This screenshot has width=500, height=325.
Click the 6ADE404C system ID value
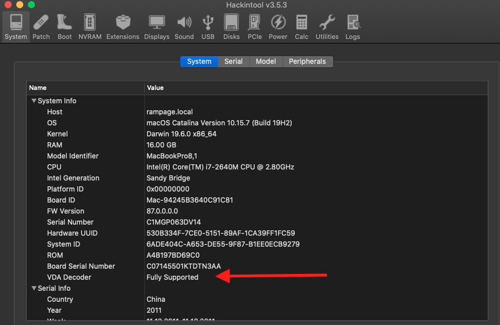tap(223, 244)
